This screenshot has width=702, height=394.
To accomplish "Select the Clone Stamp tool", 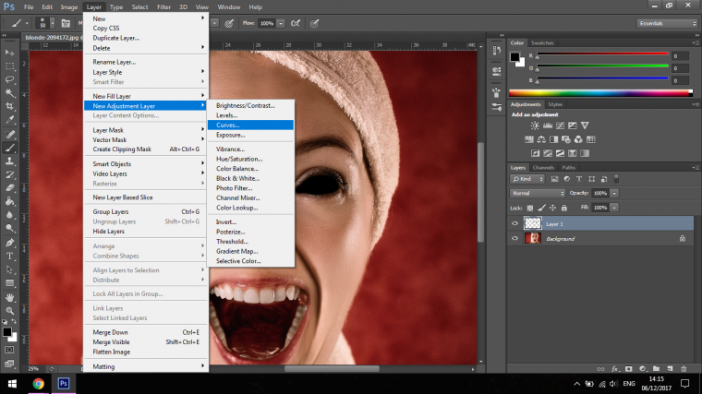I will click(9, 161).
